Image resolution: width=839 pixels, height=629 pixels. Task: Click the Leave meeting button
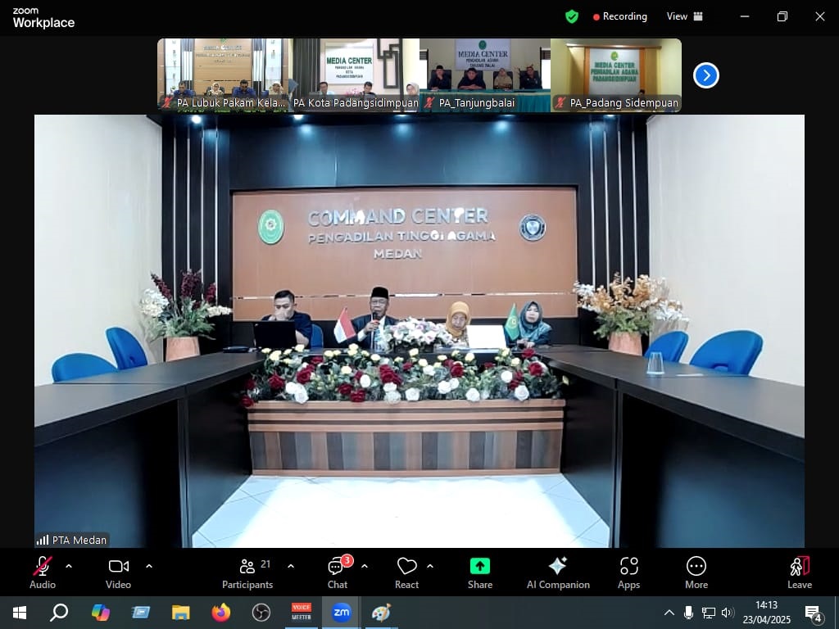click(800, 572)
